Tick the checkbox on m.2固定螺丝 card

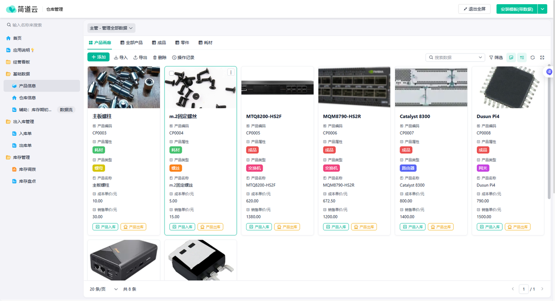click(172, 73)
